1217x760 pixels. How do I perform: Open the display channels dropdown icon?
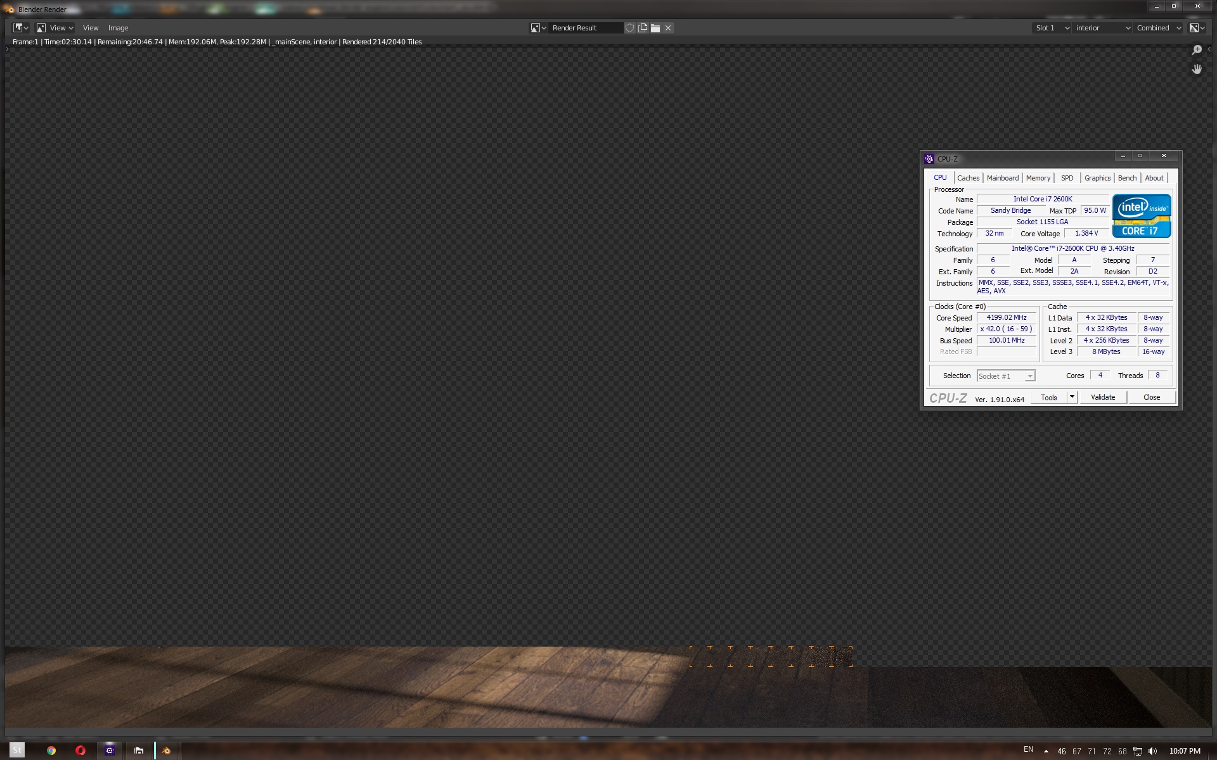click(x=1197, y=28)
